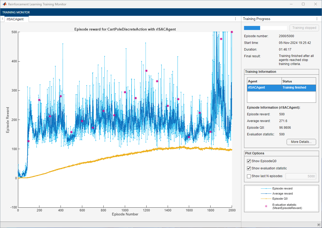322x228 pixels.
Task: Click the disabled Training stopped button
Action: tap(304, 28)
